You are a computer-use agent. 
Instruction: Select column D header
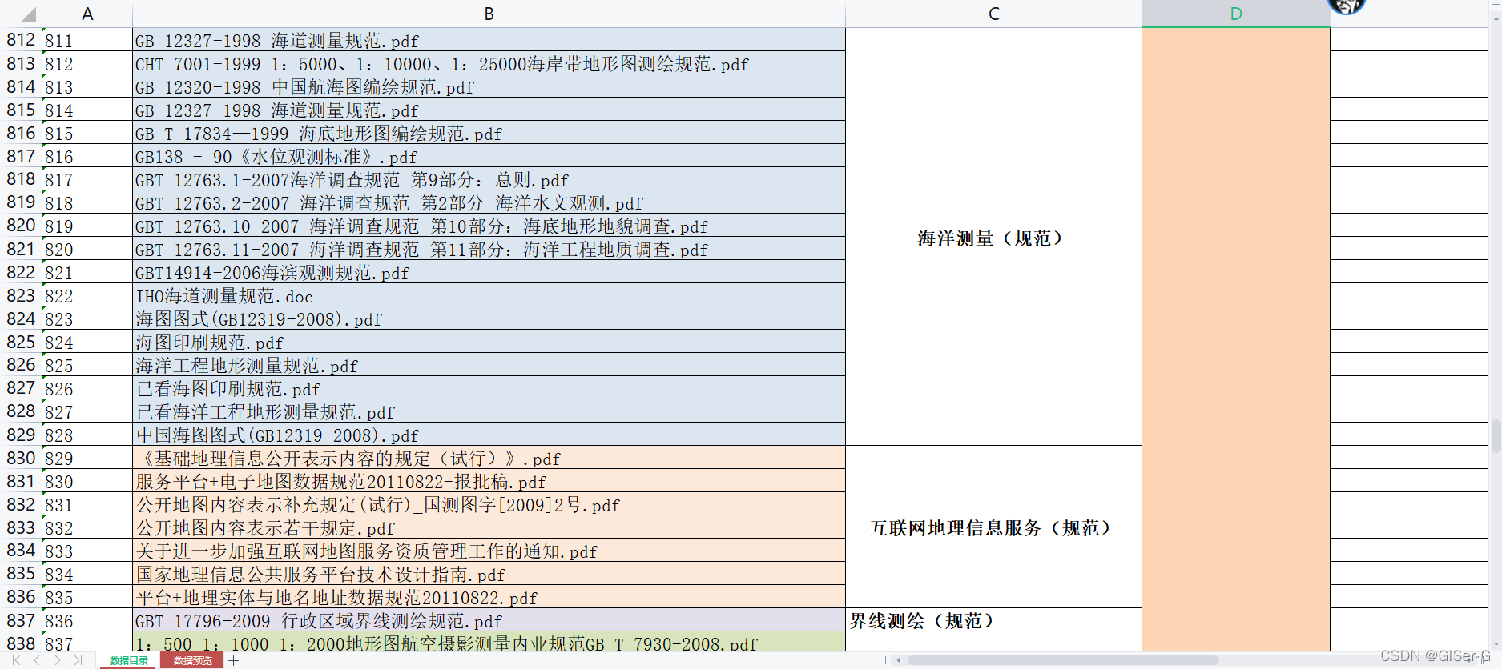(1236, 14)
